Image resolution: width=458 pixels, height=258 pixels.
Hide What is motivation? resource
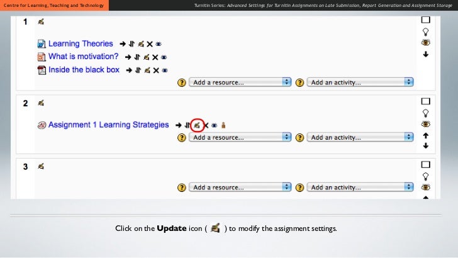click(x=164, y=57)
